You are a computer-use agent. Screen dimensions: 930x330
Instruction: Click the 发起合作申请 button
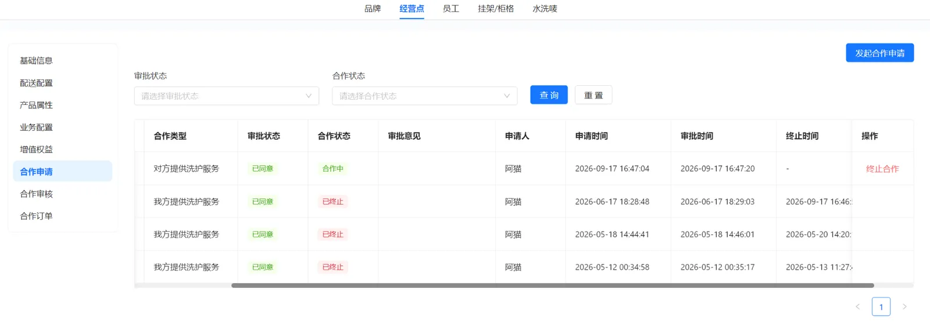coord(879,53)
